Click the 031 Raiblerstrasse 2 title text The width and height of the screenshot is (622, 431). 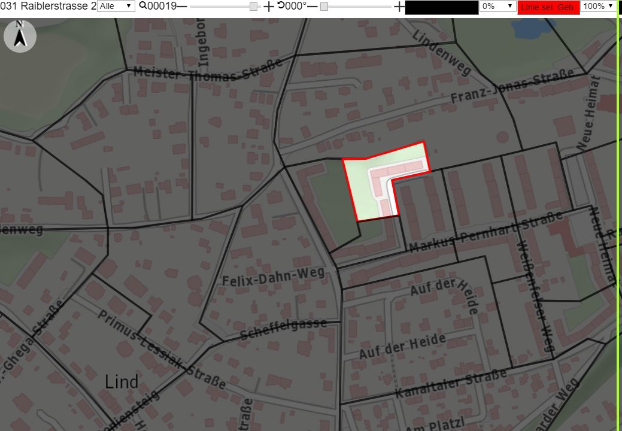pyautogui.click(x=48, y=6)
